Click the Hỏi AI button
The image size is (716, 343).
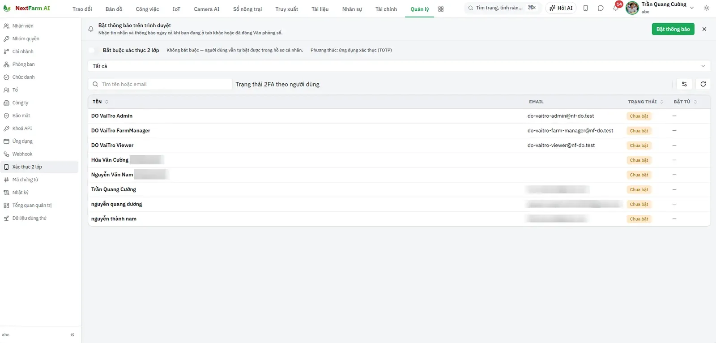pyautogui.click(x=561, y=8)
